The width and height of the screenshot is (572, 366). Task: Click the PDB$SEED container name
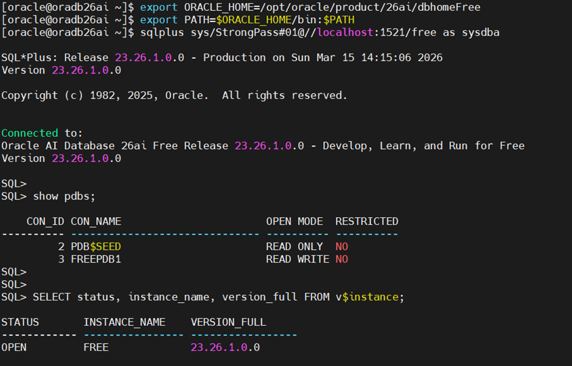pyautogui.click(x=96, y=247)
